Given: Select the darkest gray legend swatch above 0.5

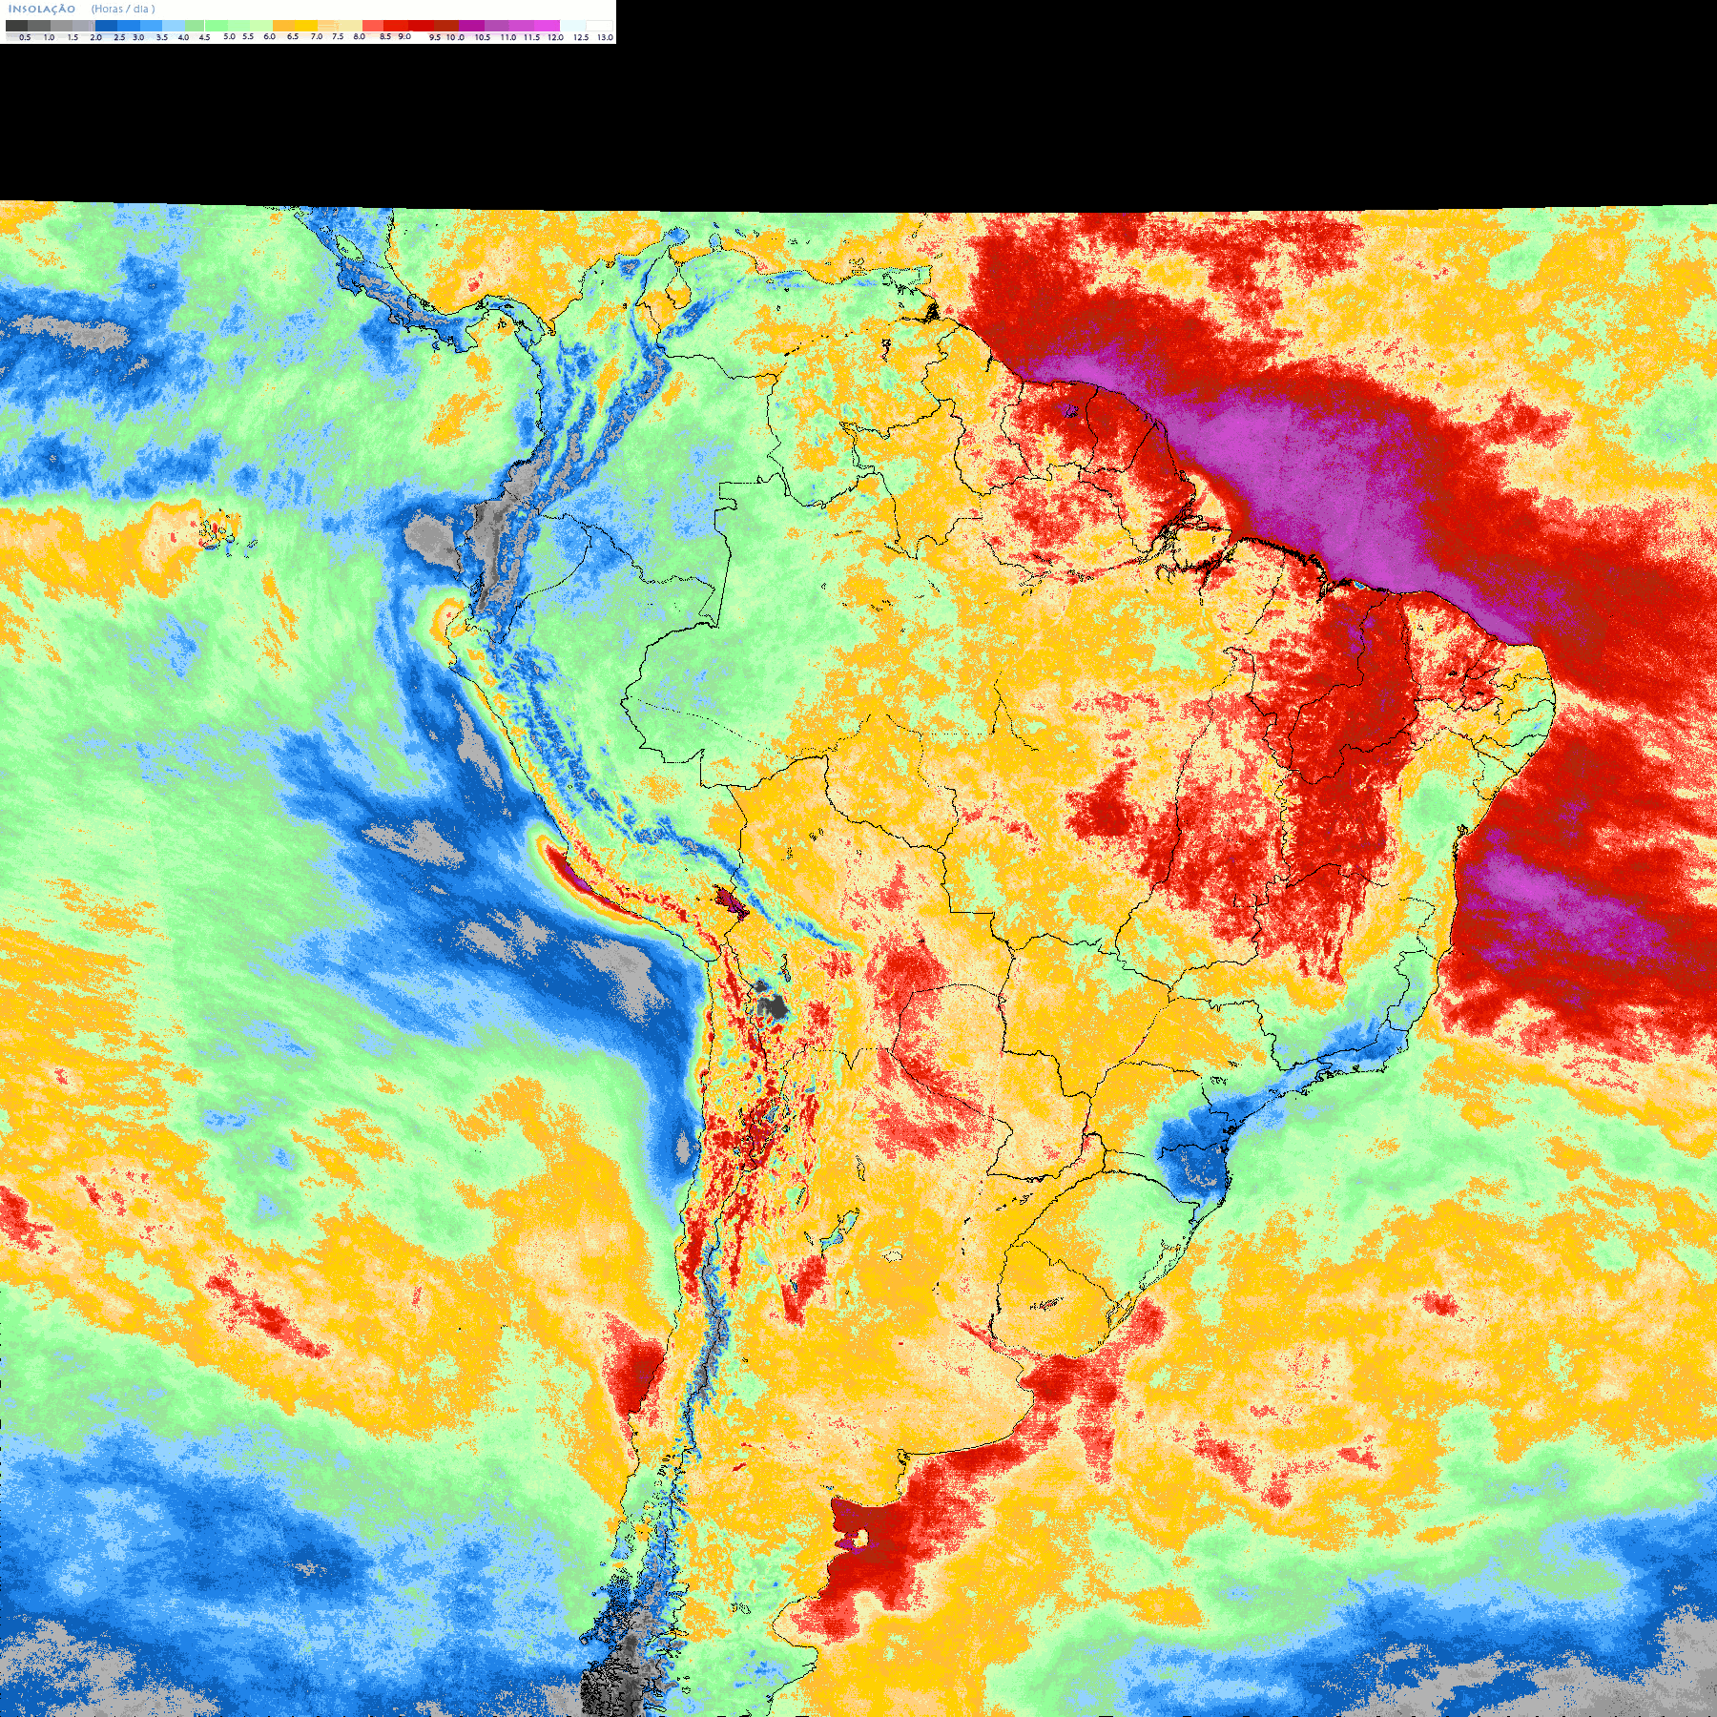Looking at the screenshot, I should (16, 26).
